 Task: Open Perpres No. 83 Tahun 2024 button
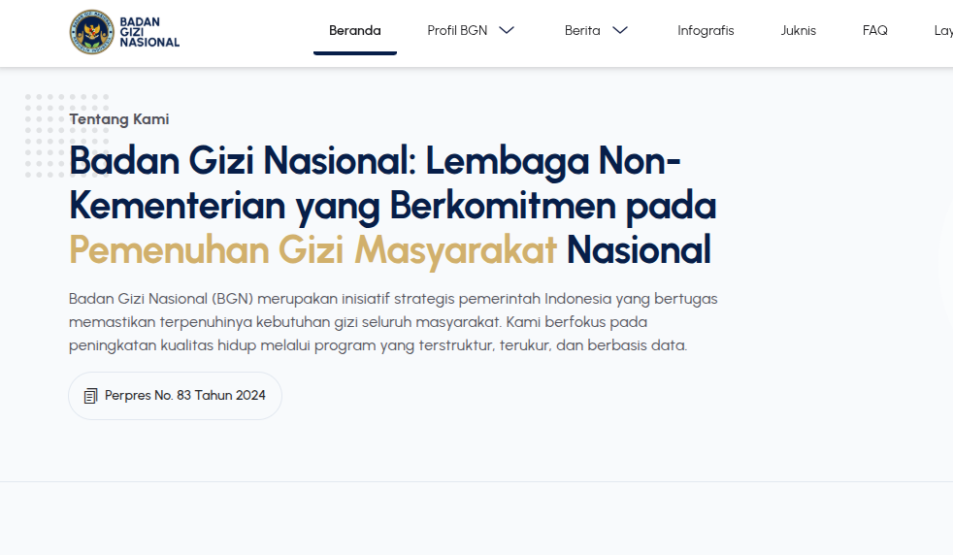pos(175,396)
